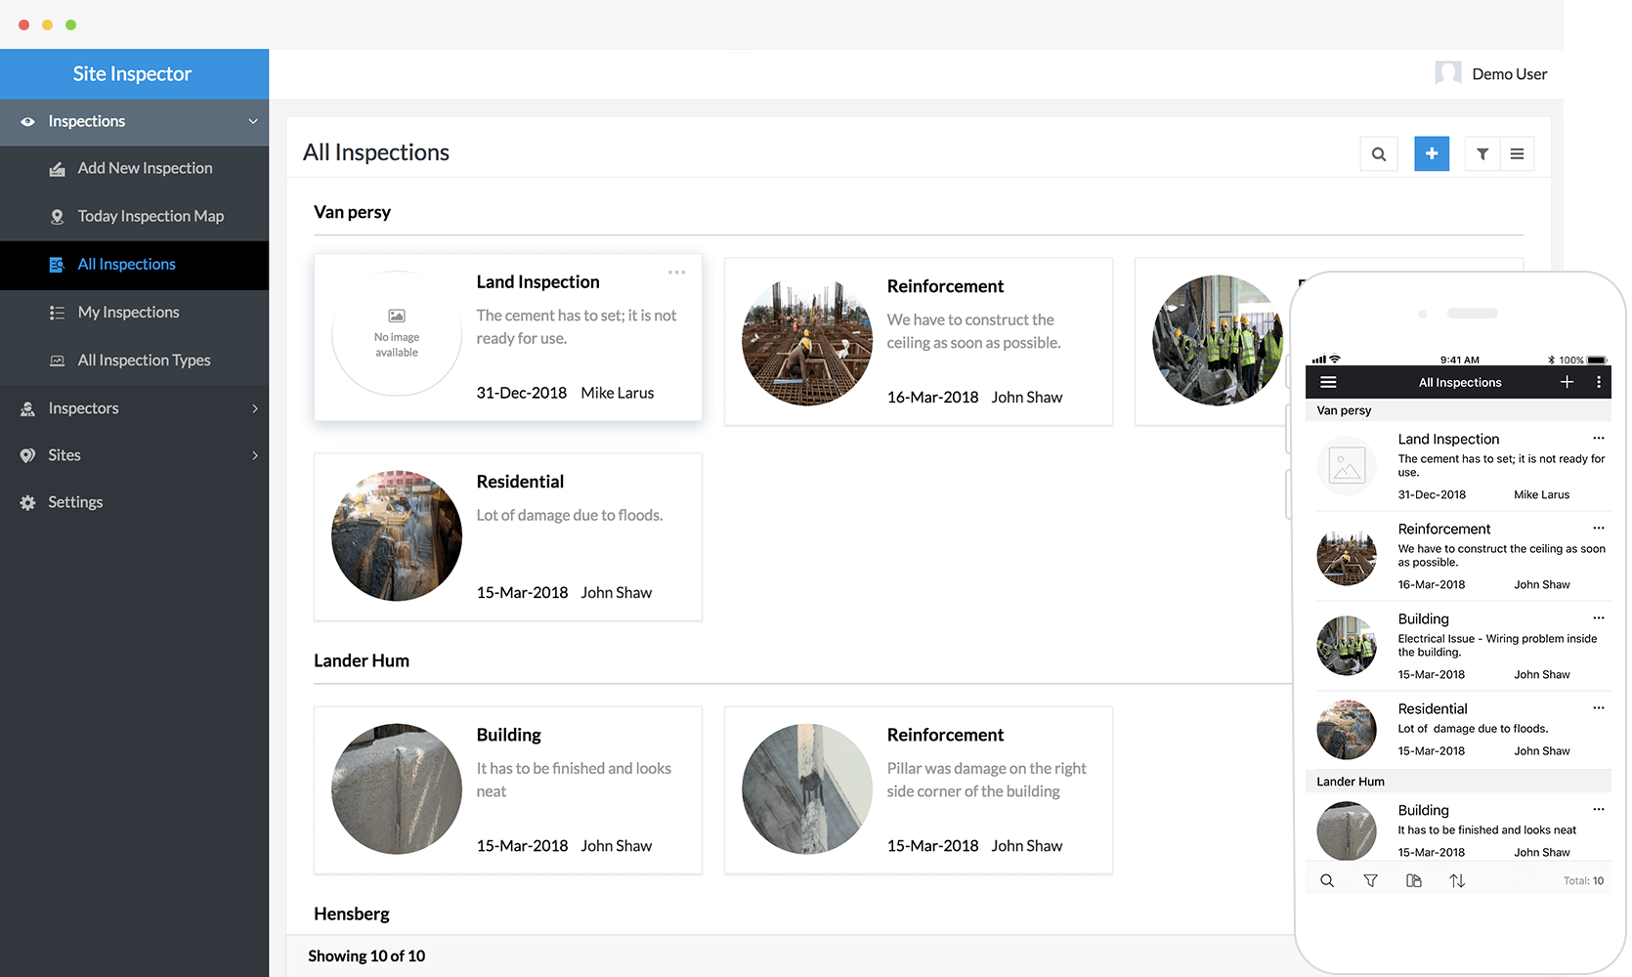Viewport: 1632px width, 977px height.
Task: Tap the sort arrows icon on the phone
Action: click(1458, 880)
